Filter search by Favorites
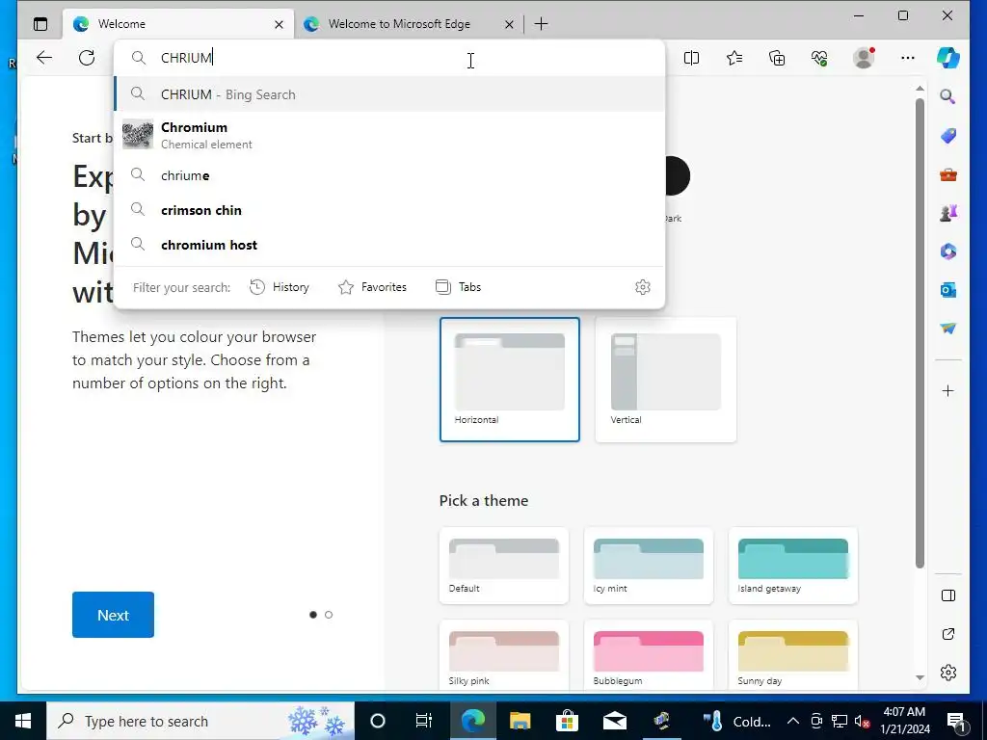 (x=373, y=287)
